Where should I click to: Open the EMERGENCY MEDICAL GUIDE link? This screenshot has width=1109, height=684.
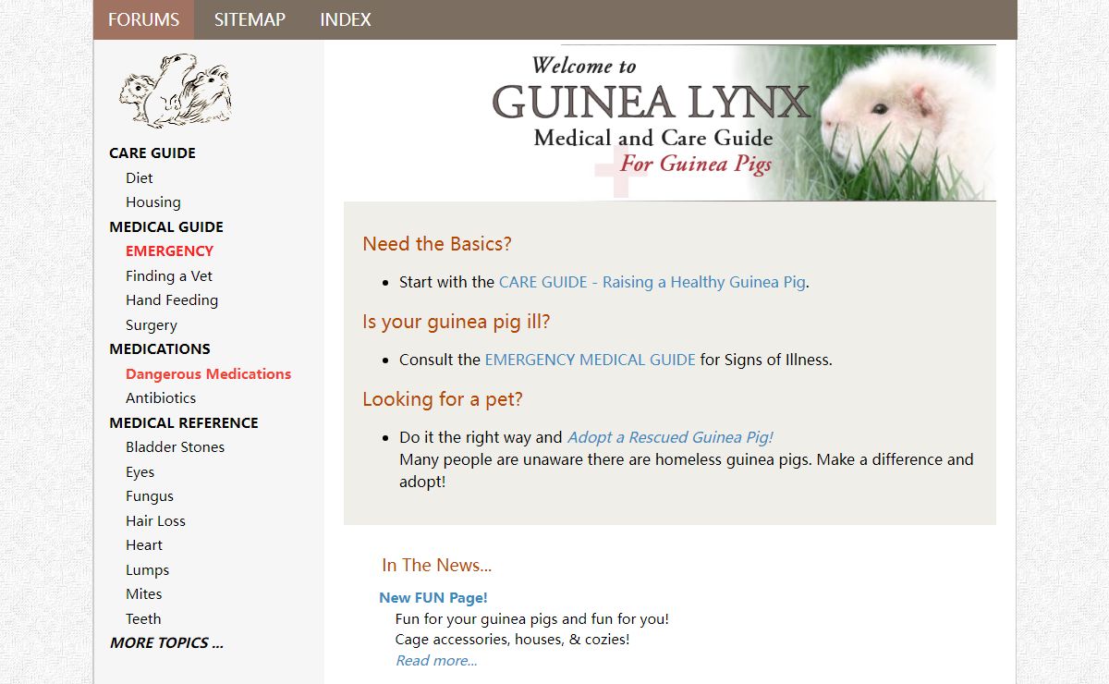(590, 360)
